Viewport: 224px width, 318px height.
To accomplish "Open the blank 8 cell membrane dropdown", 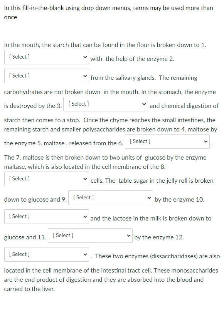I will coord(46,178).
